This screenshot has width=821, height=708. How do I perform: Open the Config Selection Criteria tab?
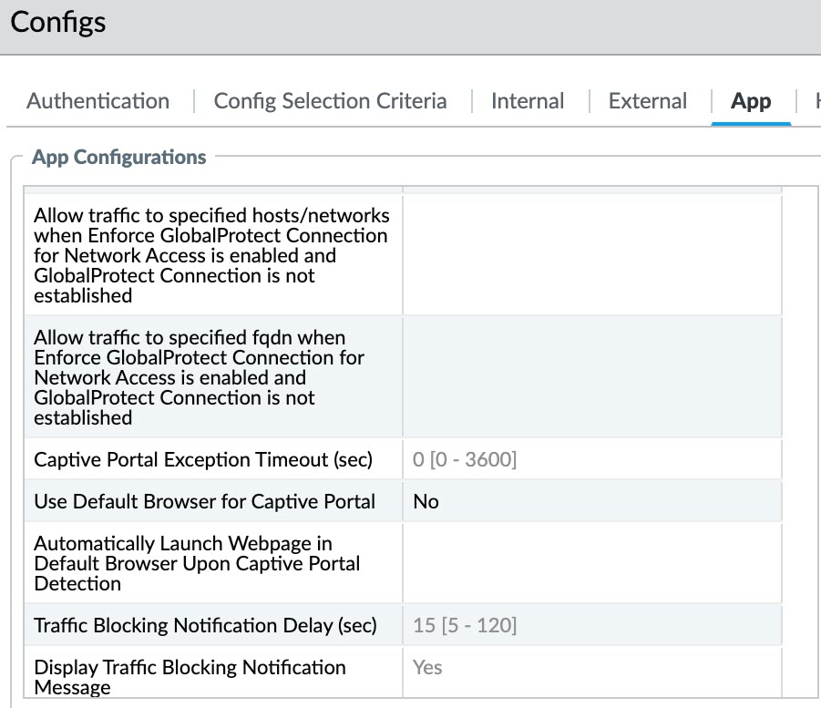(330, 101)
